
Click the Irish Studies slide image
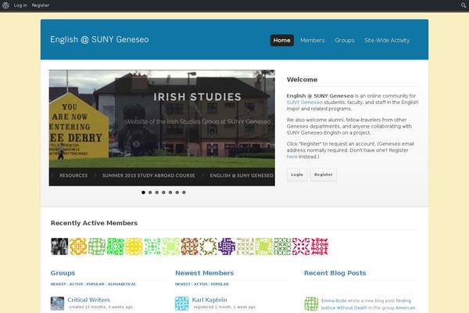tap(162, 128)
